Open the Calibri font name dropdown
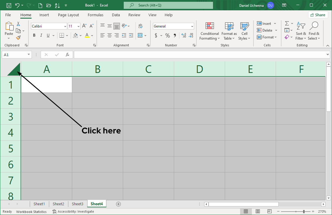The image size is (332, 215). 65,26
